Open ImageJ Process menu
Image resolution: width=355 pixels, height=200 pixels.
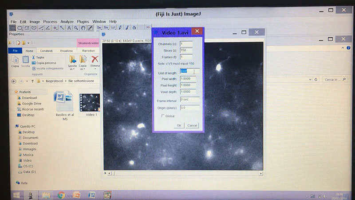coord(50,22)
